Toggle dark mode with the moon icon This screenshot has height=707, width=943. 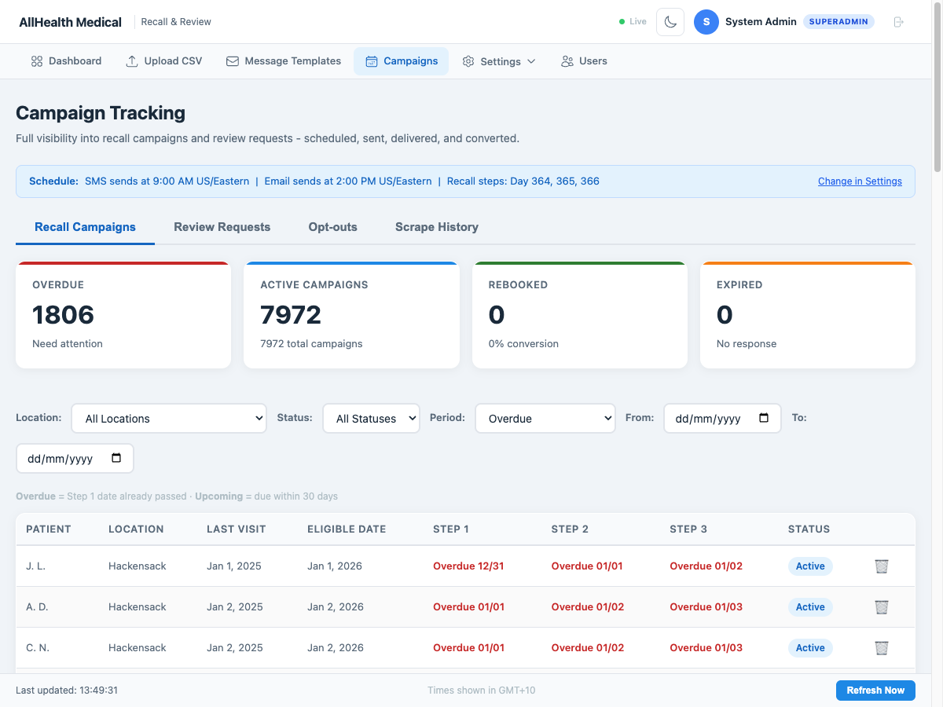pyautogui.click(x=670, y=21)
